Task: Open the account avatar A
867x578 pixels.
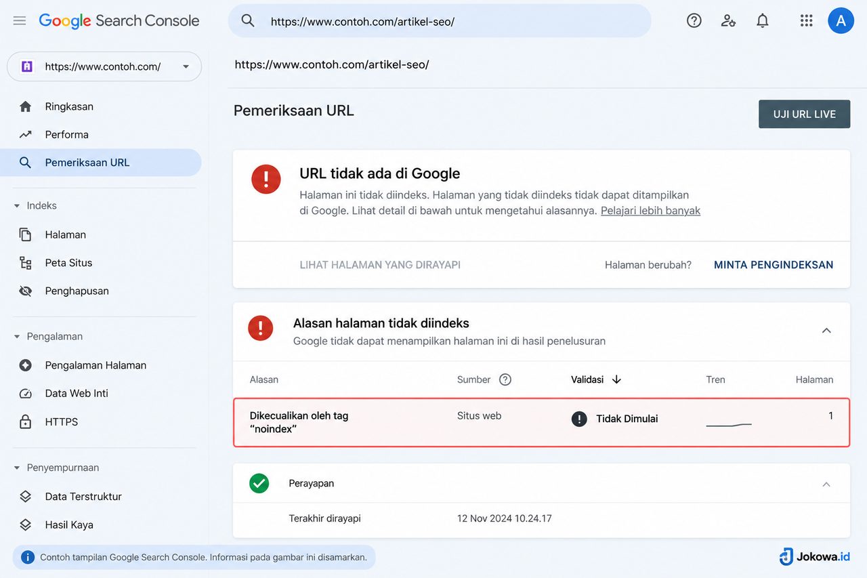Action: [841, 21]
